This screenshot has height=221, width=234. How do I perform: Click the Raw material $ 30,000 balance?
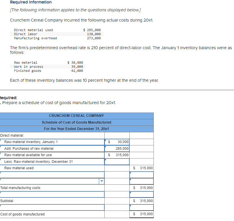(75, 63)
